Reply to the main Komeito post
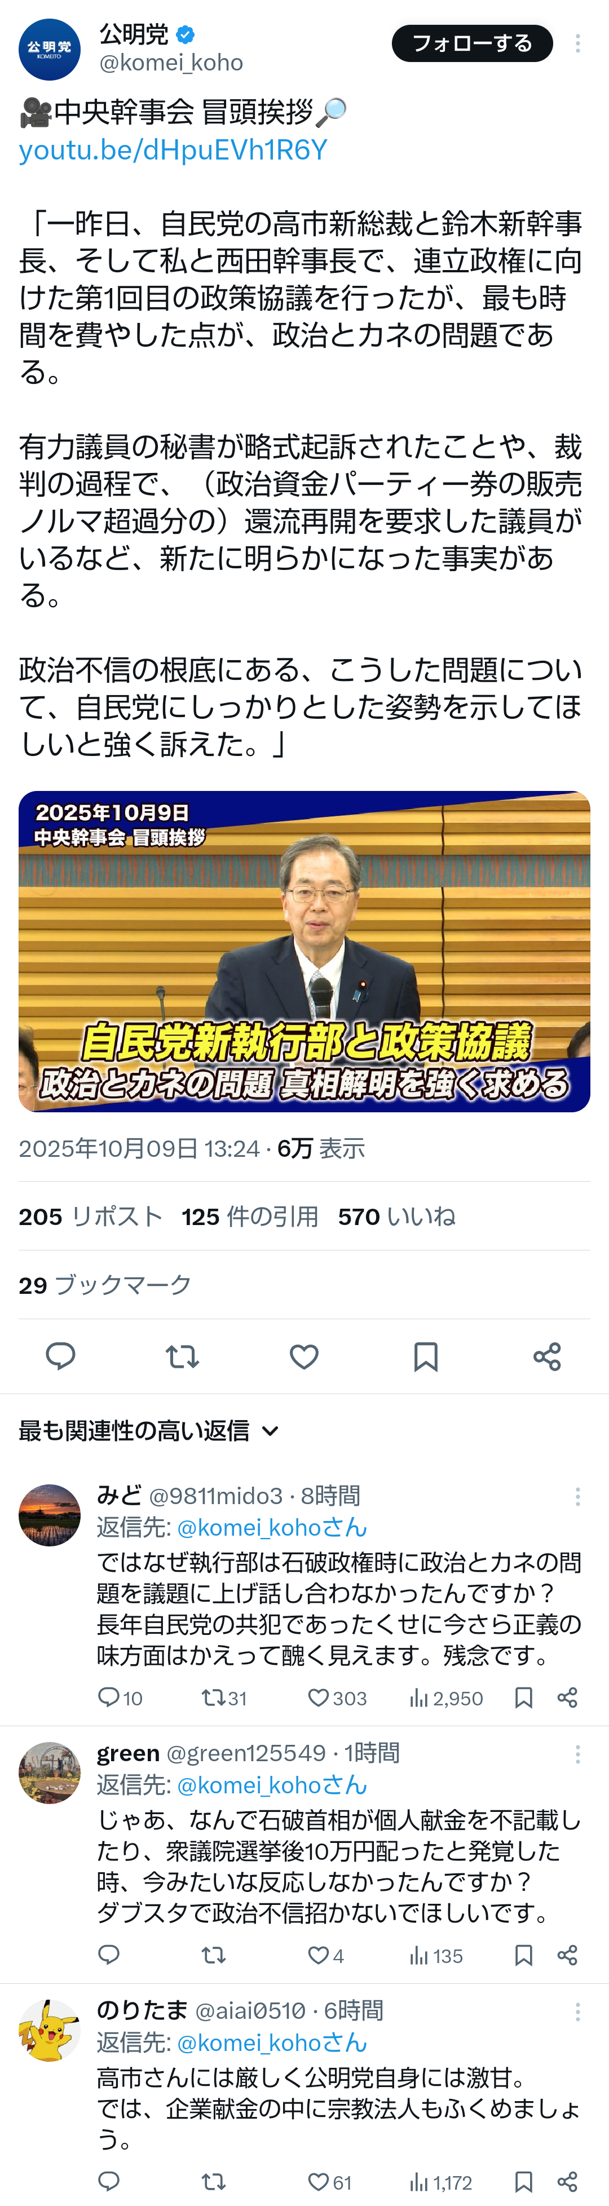609x2206 pixels. (60, 1356)
